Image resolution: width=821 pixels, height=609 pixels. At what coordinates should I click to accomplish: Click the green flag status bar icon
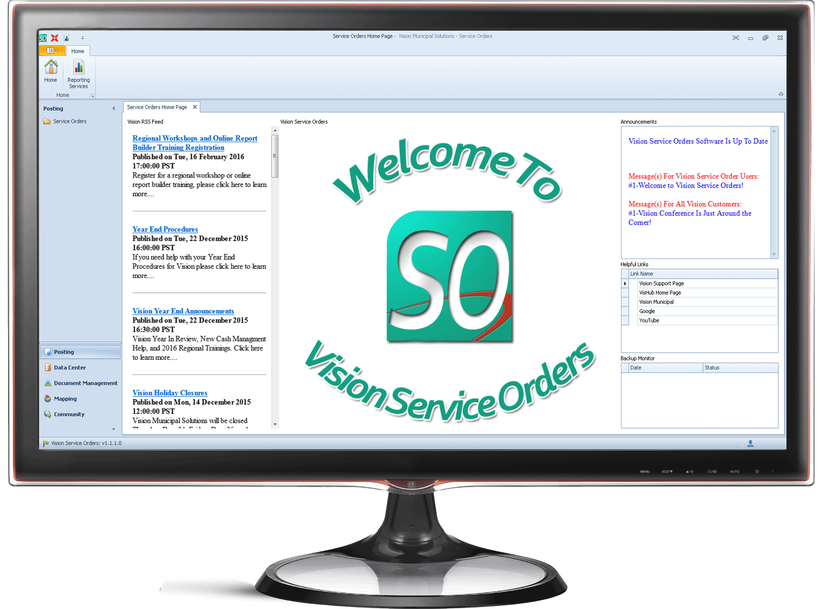(46, 444)
